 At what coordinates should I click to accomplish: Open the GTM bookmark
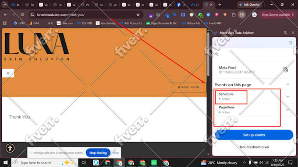point(19,23)
